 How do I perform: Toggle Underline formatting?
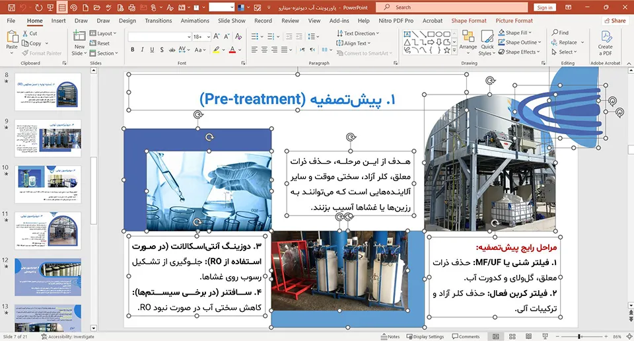tap(152, 50)
